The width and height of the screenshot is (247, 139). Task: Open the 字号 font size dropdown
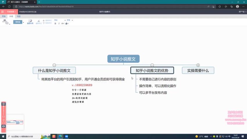click(x=70, y=20)
